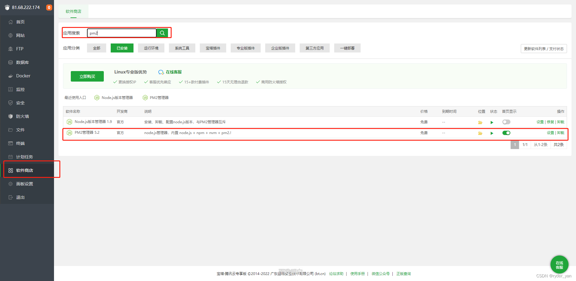
Task: Open folder location for Node.js版本管理器
Action: (x=480, y=122)
